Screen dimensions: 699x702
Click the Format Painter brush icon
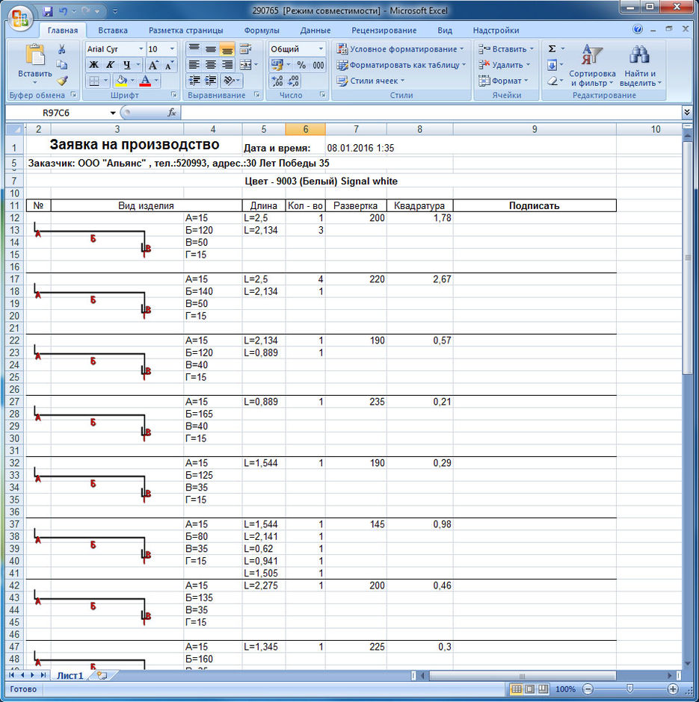tap(62, 81)
